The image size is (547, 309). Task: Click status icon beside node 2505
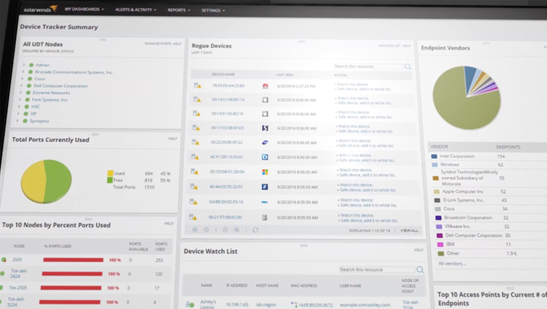pos(4,259)
